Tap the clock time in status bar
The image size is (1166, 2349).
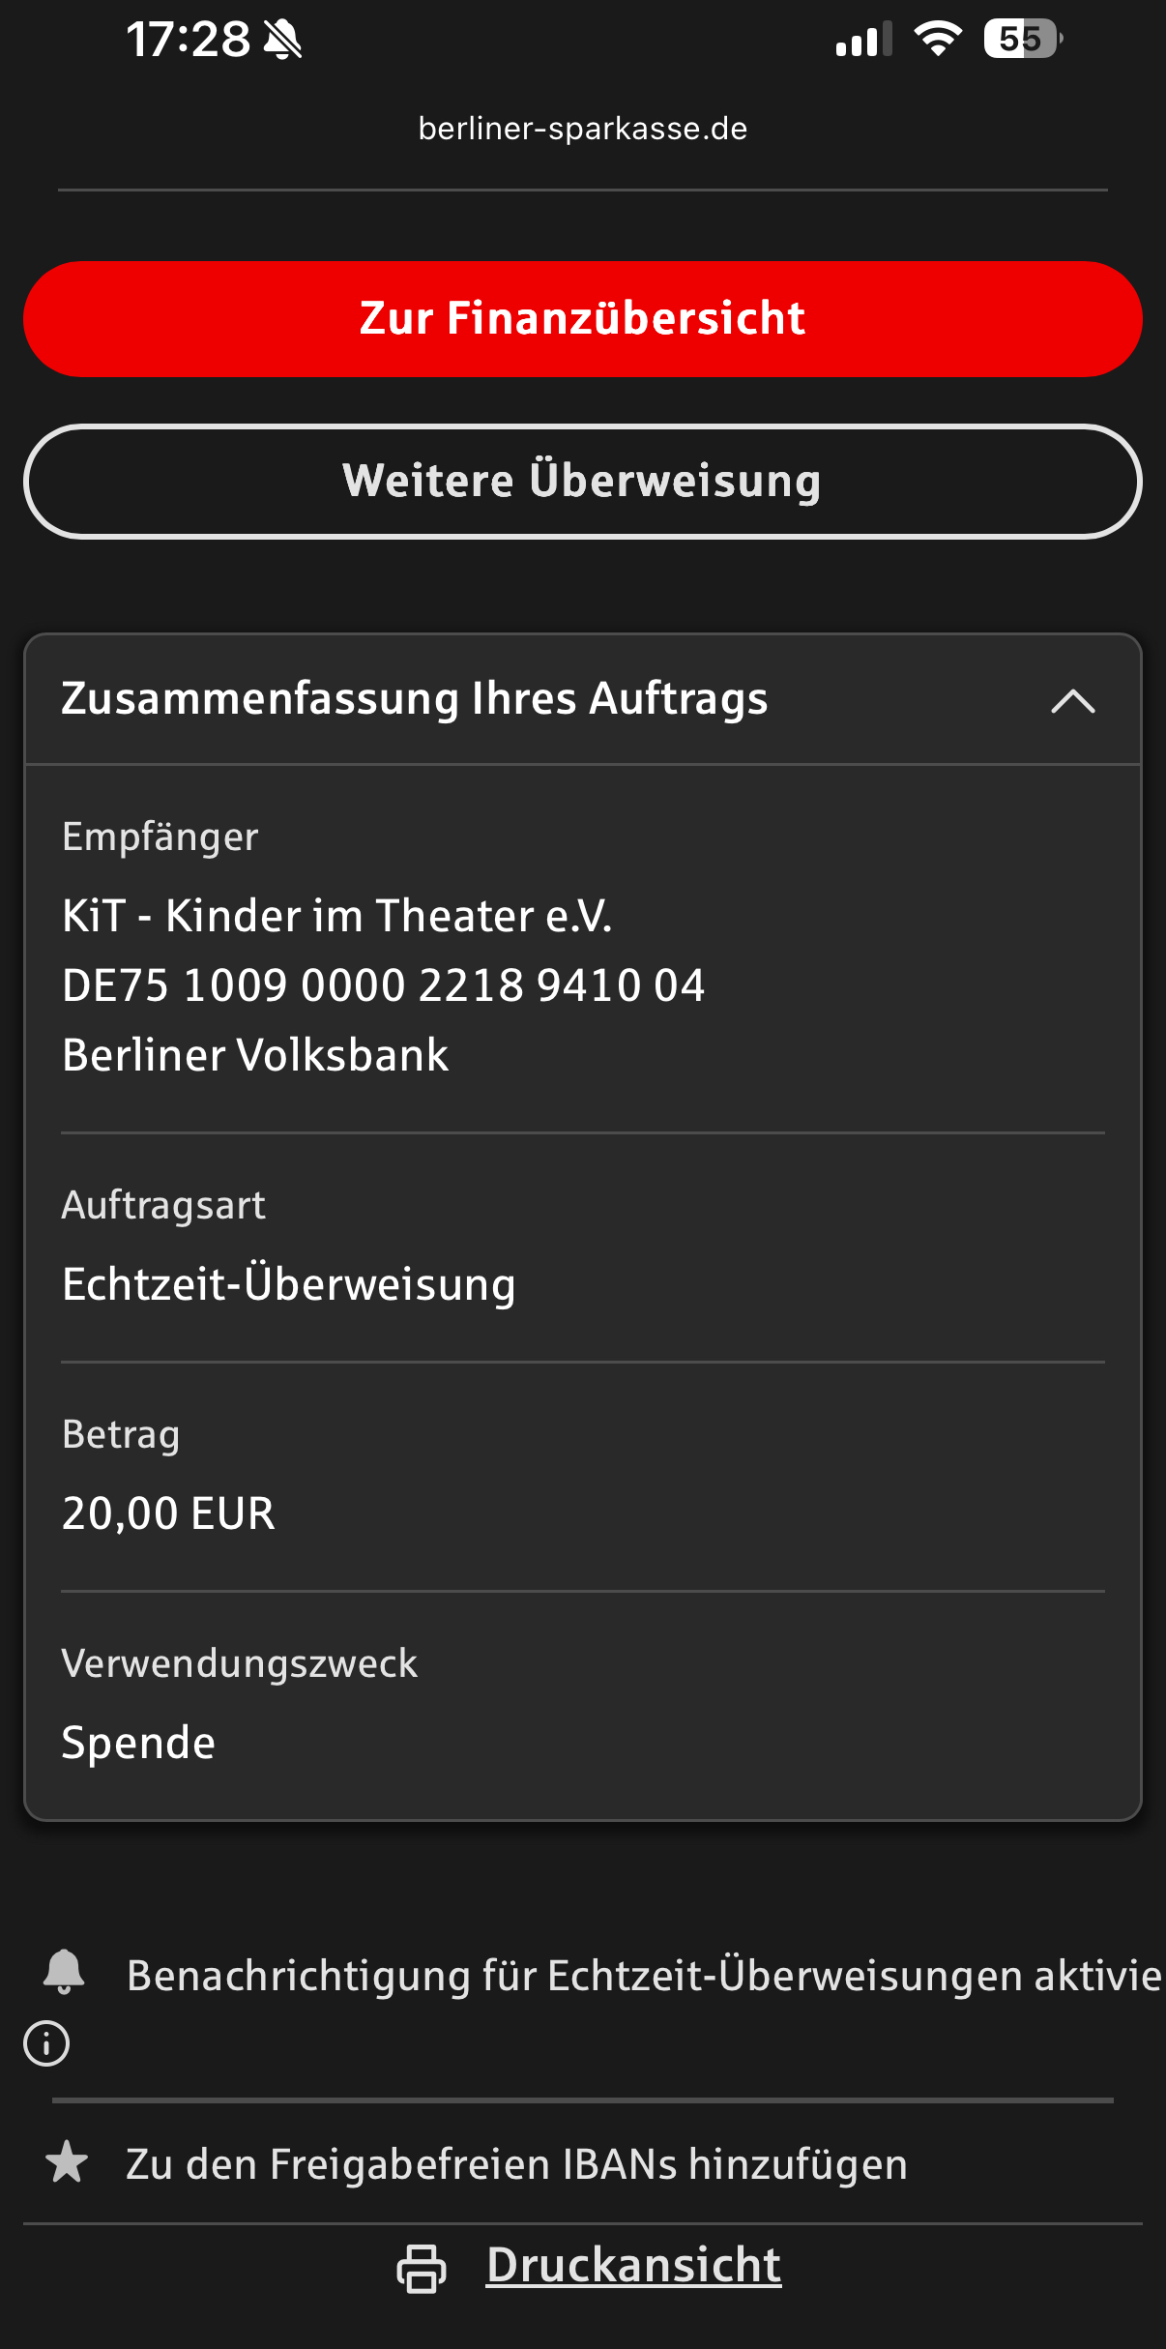[x=188, y=40]
